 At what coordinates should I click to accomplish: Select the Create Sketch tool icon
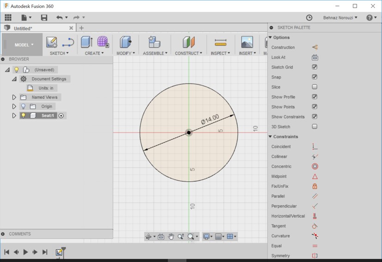[x=52, y=42]
